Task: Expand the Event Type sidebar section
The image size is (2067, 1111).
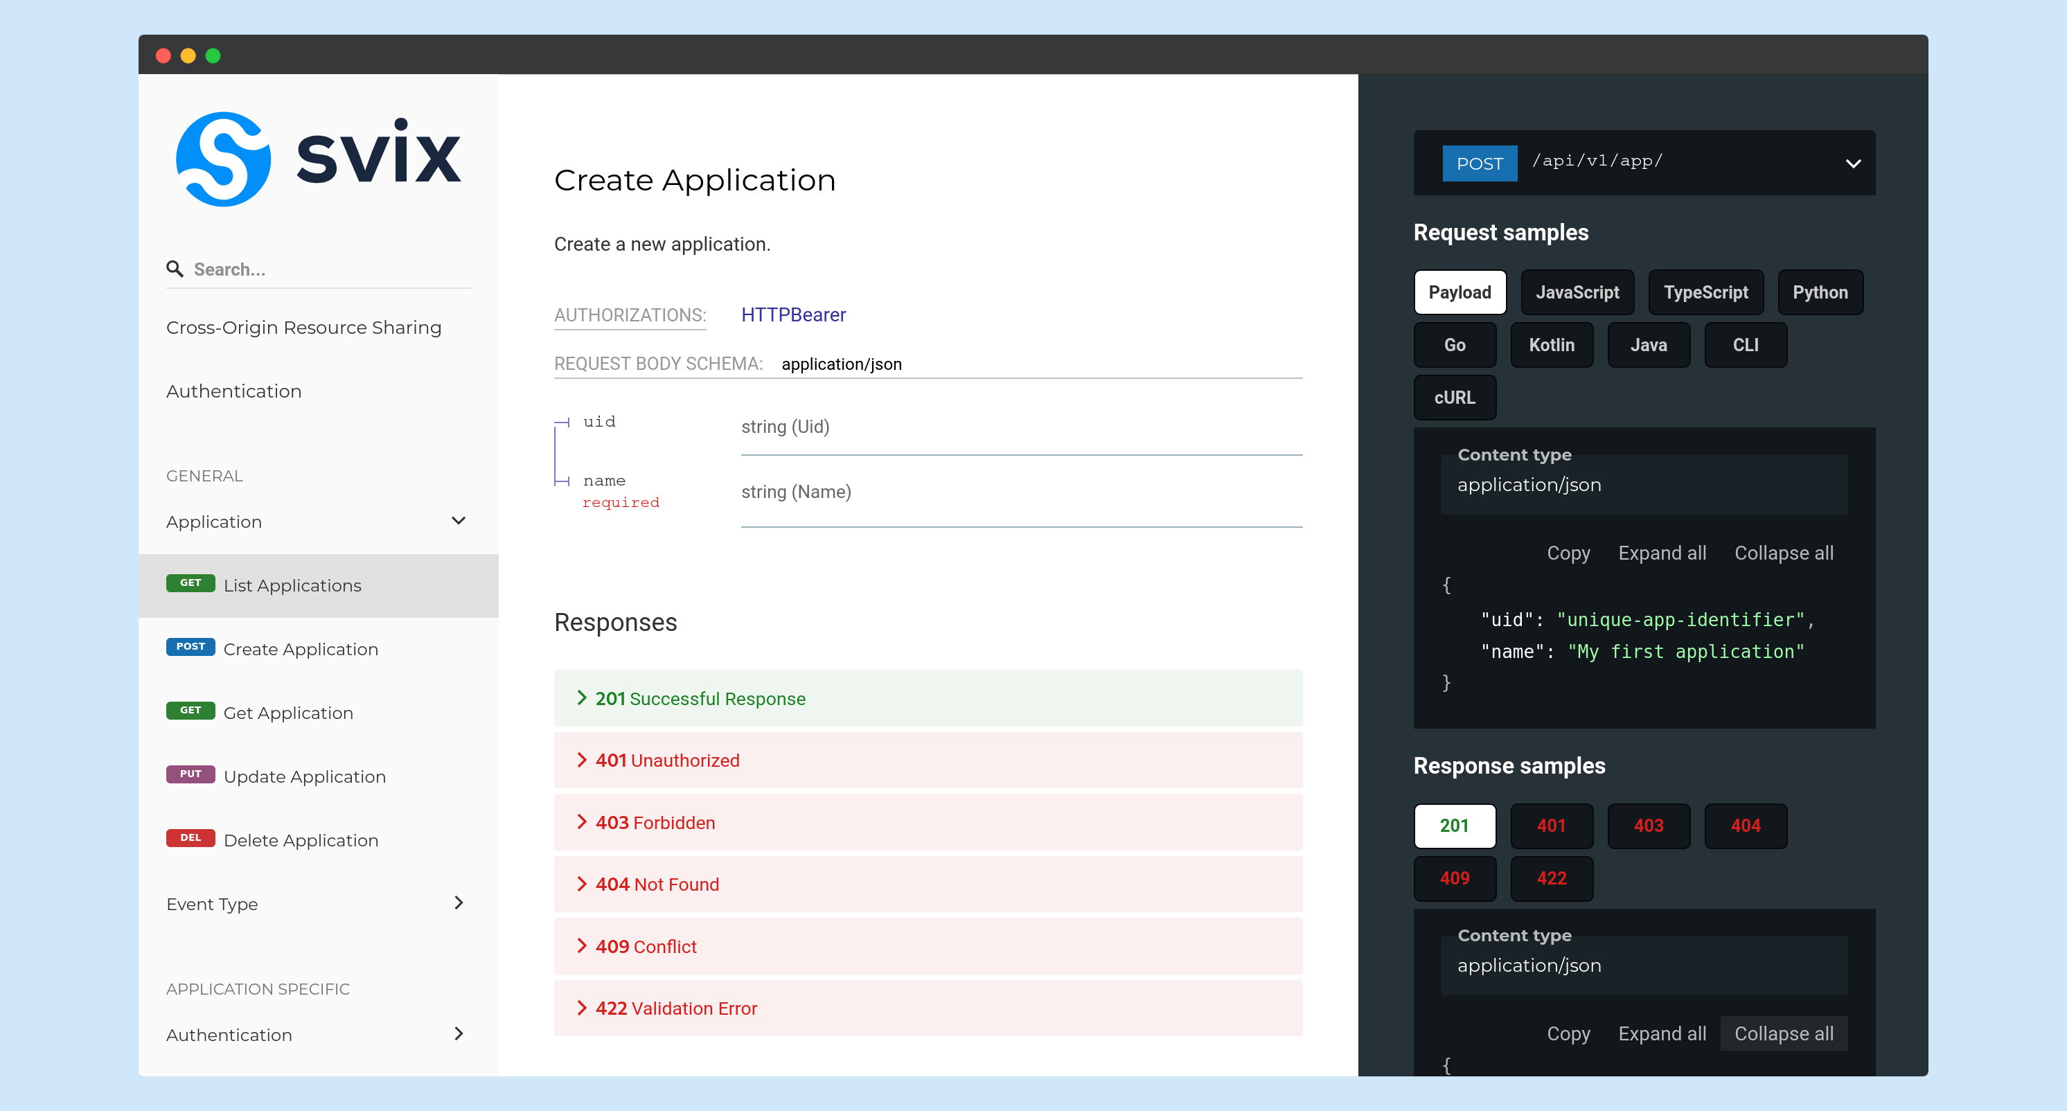Action: (458, 903)
